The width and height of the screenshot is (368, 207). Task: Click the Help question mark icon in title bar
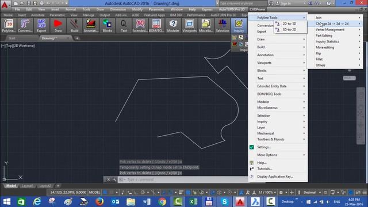[x=328, y=3]
